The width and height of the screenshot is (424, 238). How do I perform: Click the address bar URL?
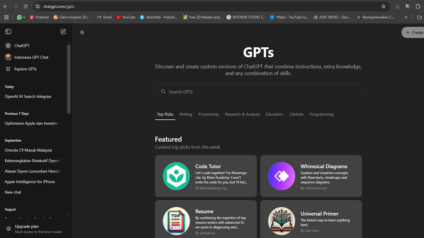coord(59,6)
